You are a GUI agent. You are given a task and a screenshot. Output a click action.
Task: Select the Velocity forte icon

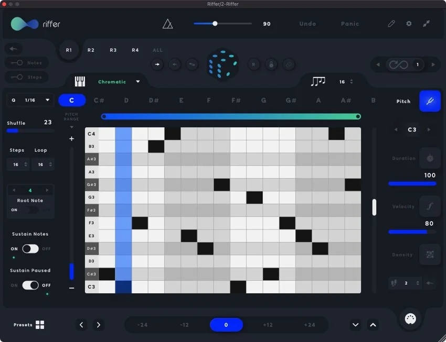(x=430, y=206)
